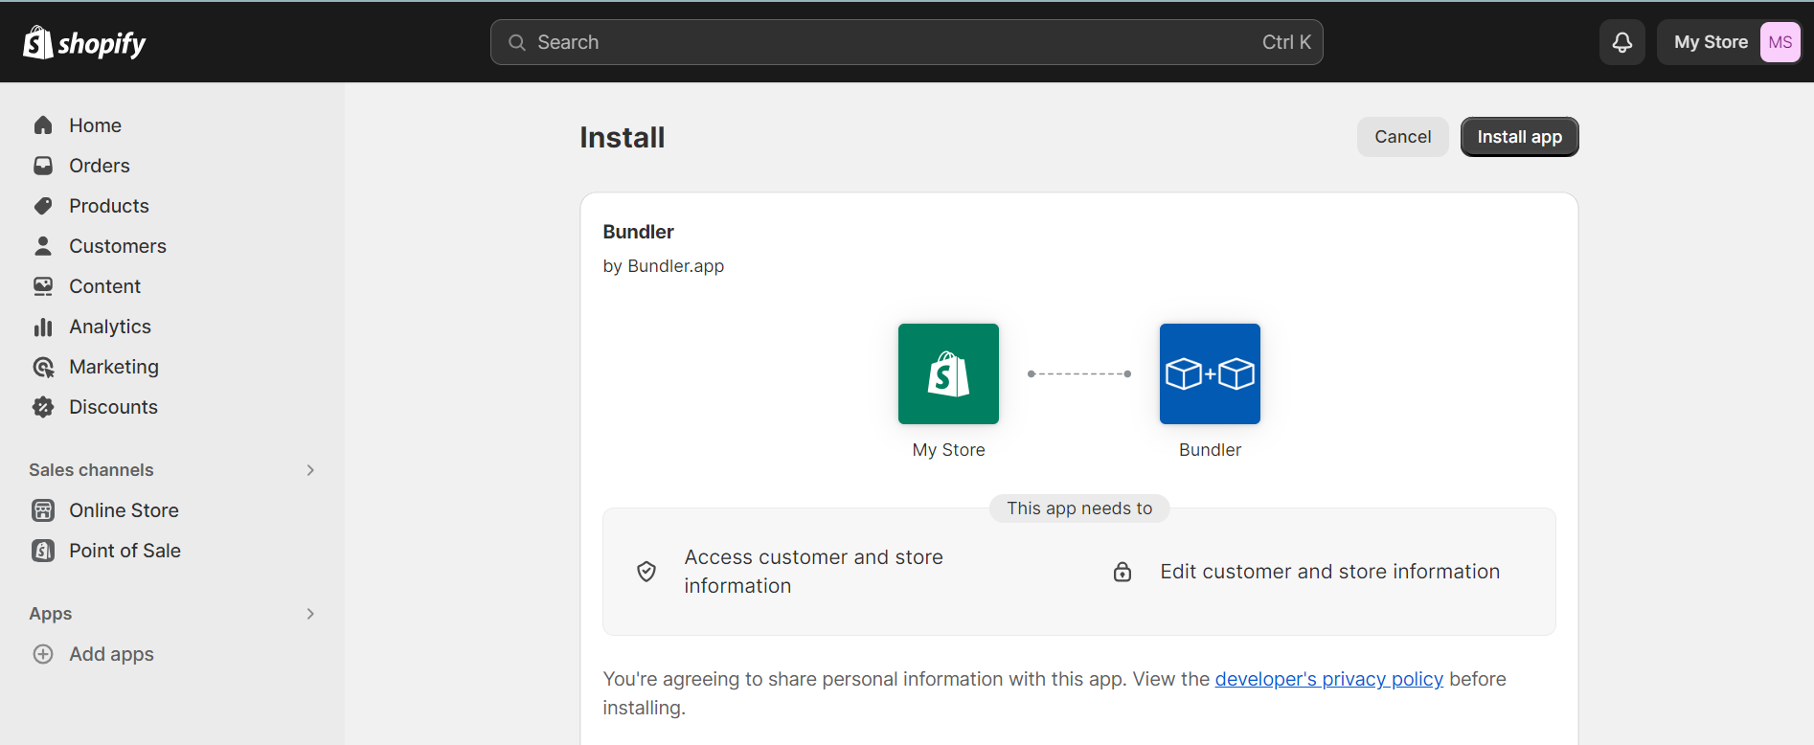Screen dimensions: 1814x745
Task: Click the Analytics bar chart icon
Action: (x=43, y=327)
